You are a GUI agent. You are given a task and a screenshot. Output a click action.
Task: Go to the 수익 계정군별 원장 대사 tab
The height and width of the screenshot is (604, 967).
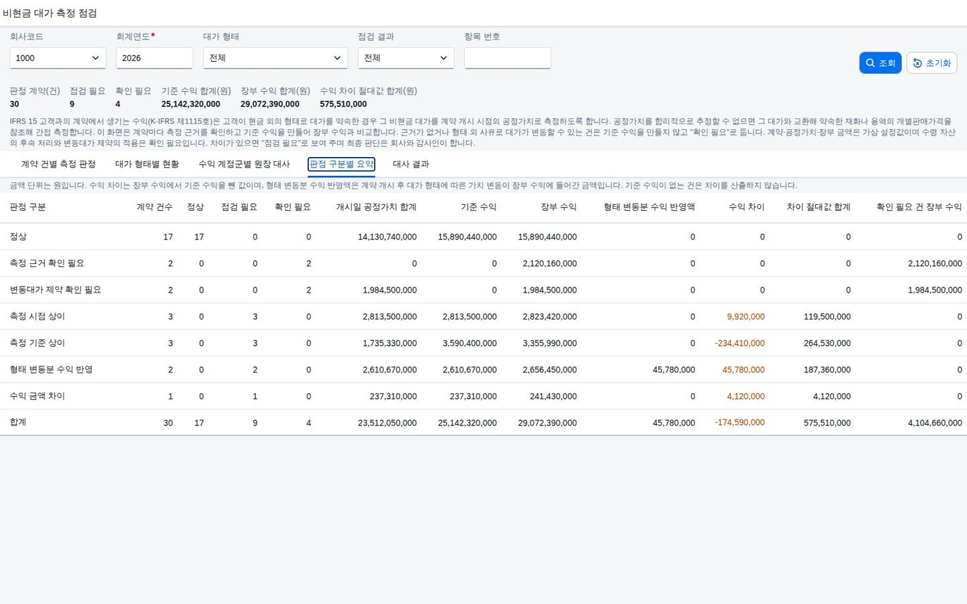(x=244, y=164)
